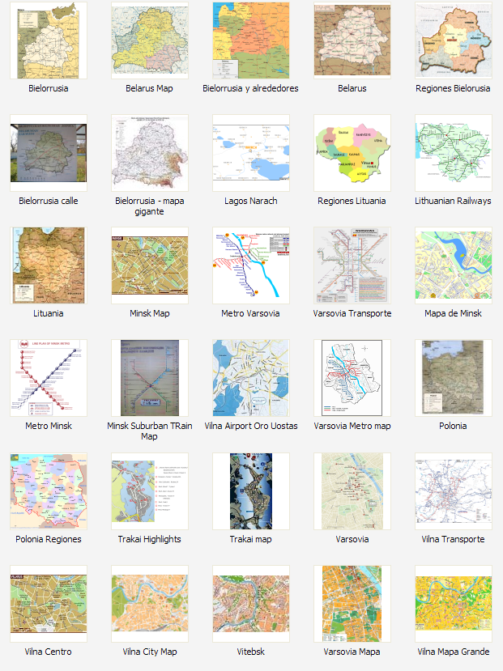Open the Regiones Lituania colored map

352,152
